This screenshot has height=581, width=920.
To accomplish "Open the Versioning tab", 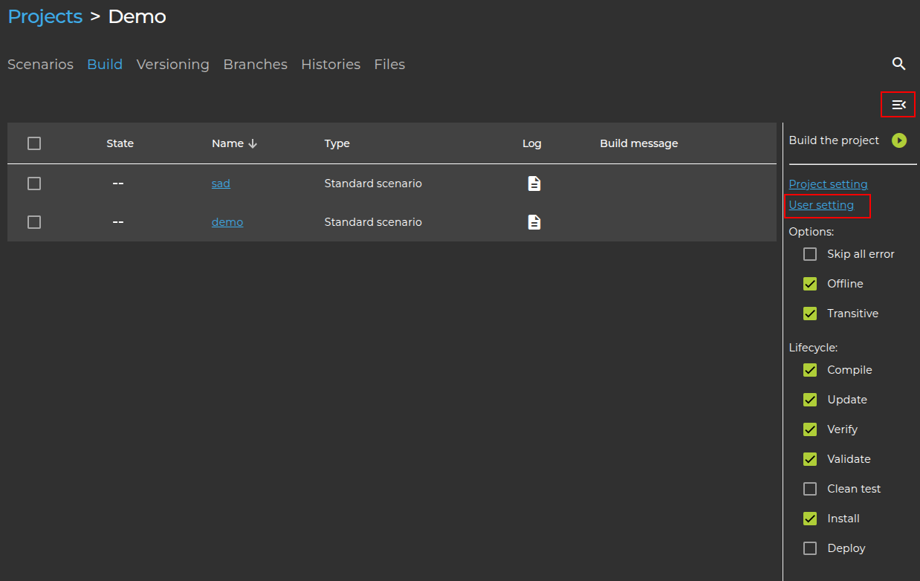I will point(172,65).
